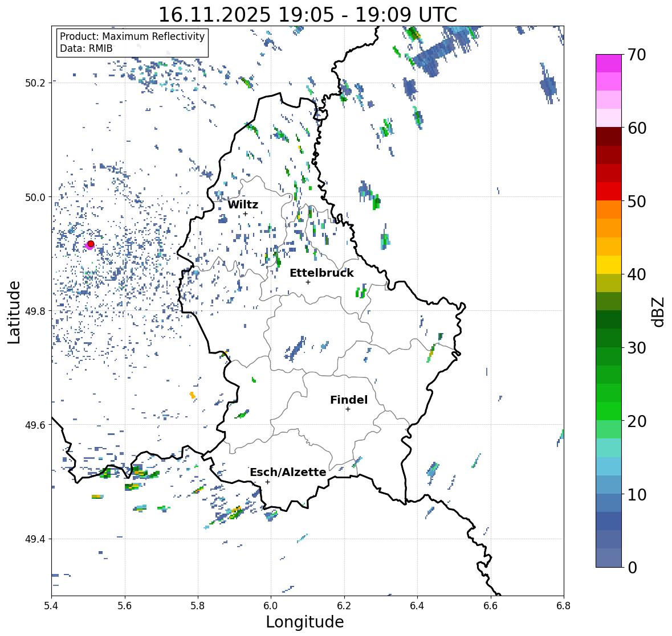Click the 'Product: Maximum Reflectivity' text
This screenshot has width=672, height=636.
pos(132,36)
